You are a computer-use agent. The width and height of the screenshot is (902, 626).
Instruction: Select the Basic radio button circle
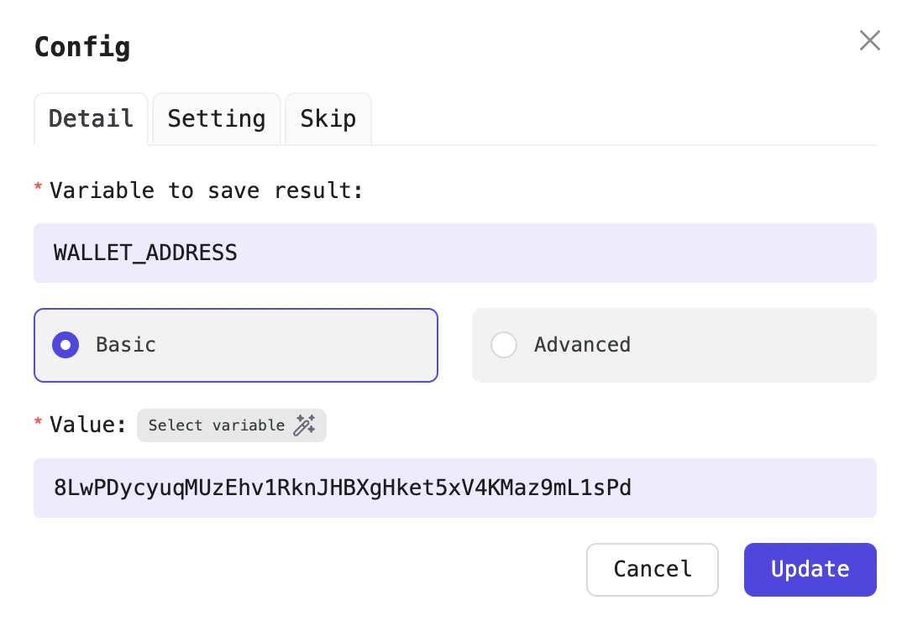tap(66, 345)
